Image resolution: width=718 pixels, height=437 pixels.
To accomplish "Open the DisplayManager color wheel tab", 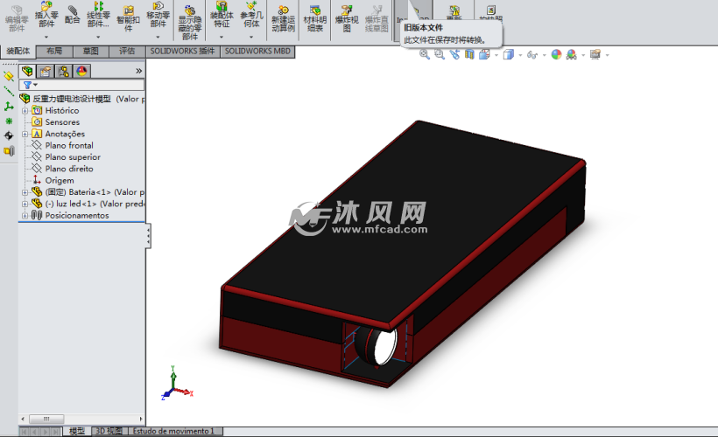I will 81,71.
